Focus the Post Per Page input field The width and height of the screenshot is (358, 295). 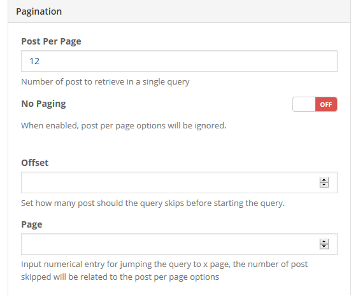179,61
